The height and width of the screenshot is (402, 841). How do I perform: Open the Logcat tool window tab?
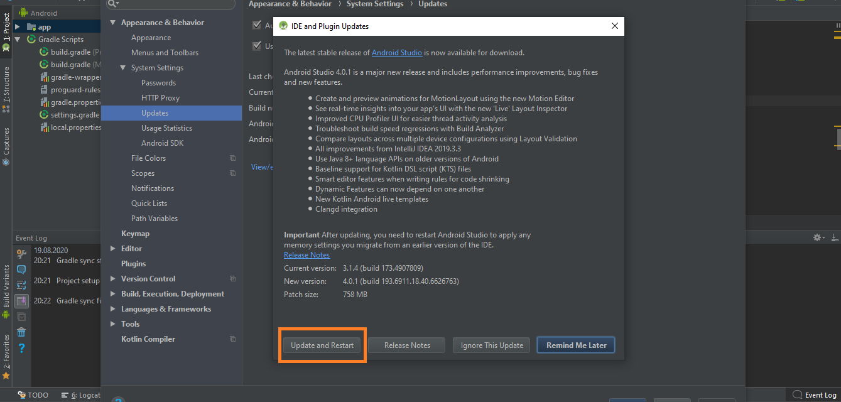tap(81, 395)
